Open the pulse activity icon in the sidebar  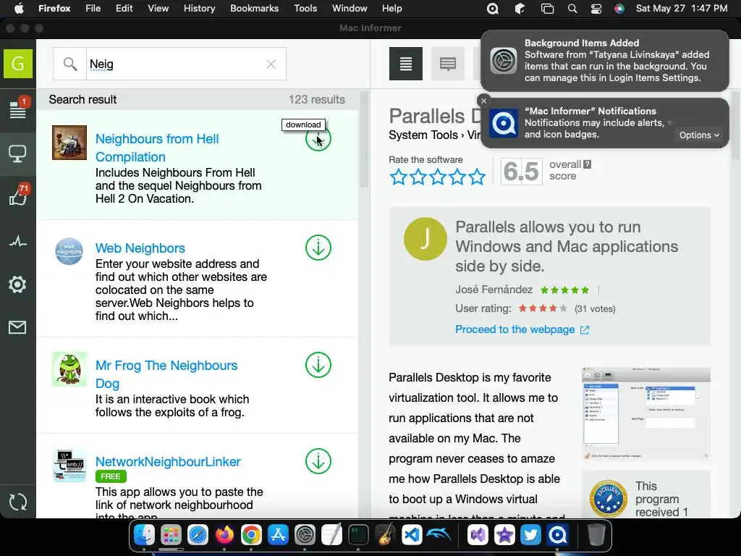point(18,242)
